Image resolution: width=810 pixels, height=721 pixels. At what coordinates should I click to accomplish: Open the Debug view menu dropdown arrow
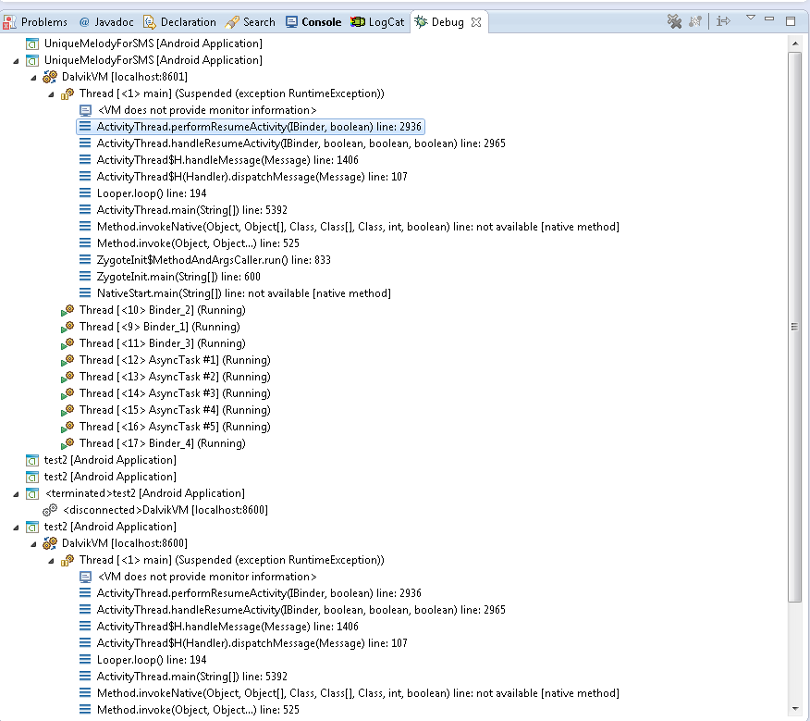(x=751, y=18)
